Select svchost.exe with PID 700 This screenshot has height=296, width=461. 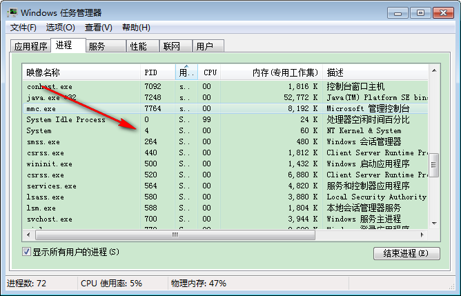[x=225, y=219]
